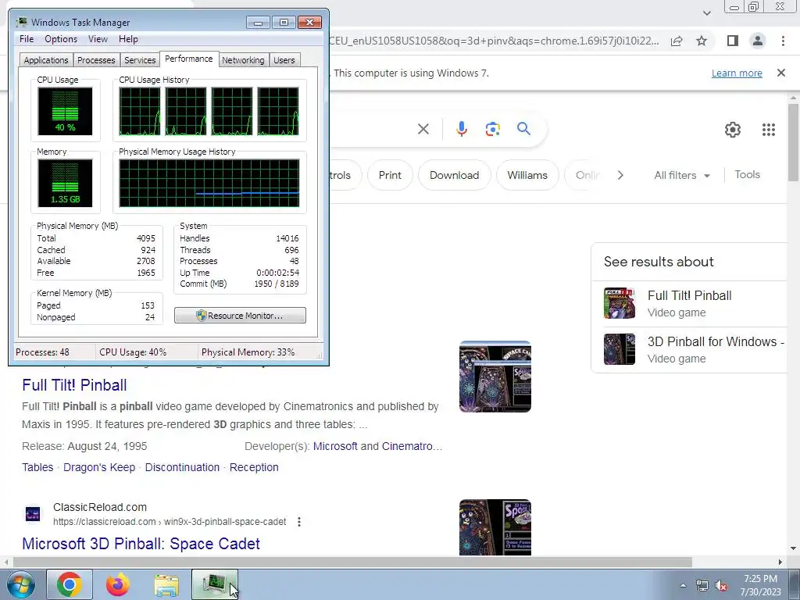Open the Chrome profile avatar icon
Viewport: 800px width, 600px height.
click(758, 41)
